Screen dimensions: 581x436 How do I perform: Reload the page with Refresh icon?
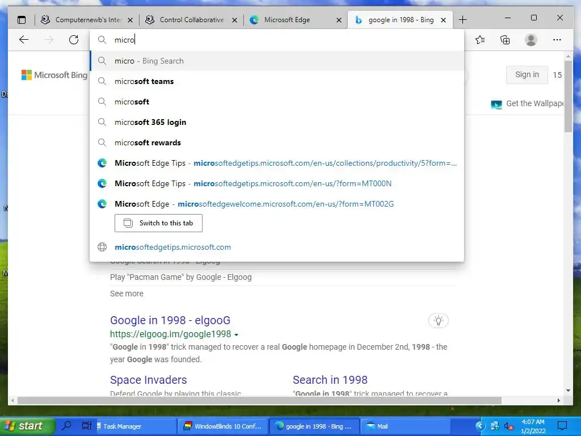click(74, 40)
